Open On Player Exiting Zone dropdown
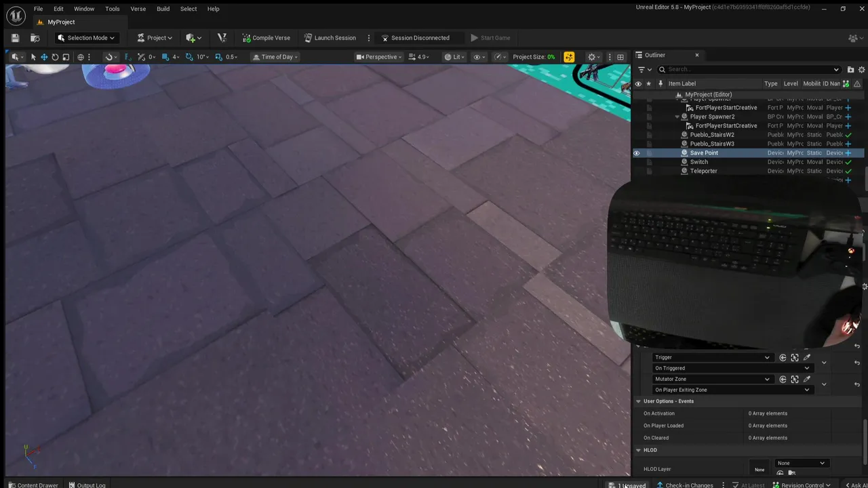The height and width of the screenshot is (488, 868). (x=732, y=390)
